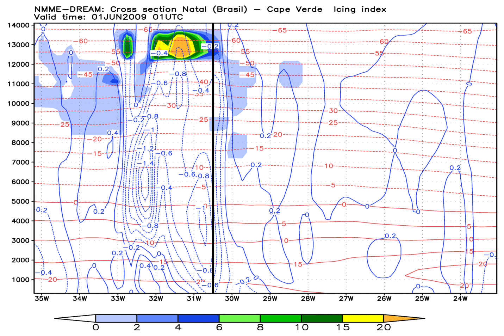Click the y-axis label 9000
This screenshot has width=504, height=336.
coord(21,123)
